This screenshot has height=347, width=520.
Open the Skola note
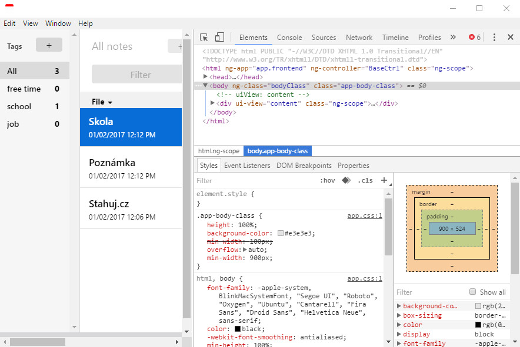[131, 127]
